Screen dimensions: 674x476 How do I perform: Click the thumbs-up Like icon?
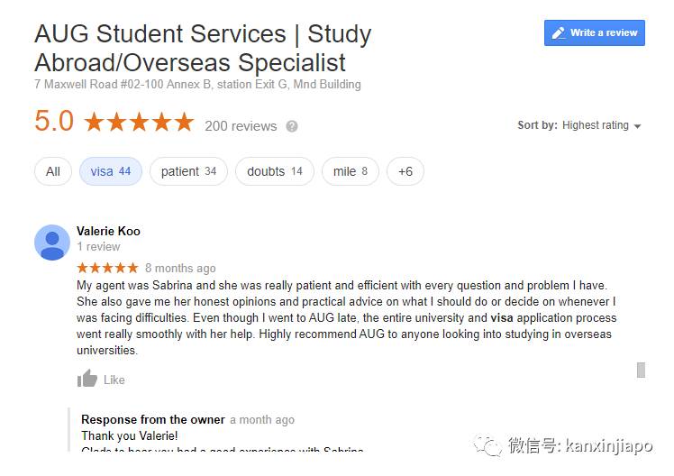pos(87,380)
